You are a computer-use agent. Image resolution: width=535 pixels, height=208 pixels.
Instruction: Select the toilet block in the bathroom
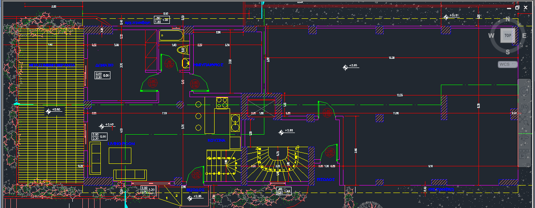182,50
